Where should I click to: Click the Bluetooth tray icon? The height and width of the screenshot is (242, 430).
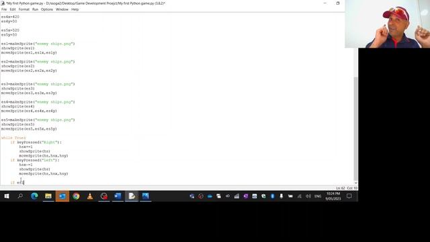pyautogui.click(x=272, y=196)
